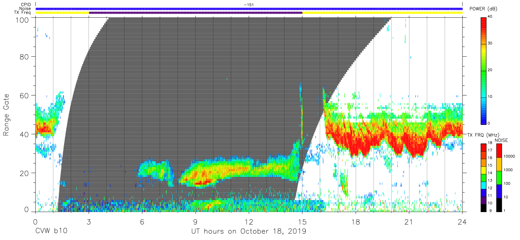
Task: Click the 'CVW b10' radar beam label
Action: point(51,232)
